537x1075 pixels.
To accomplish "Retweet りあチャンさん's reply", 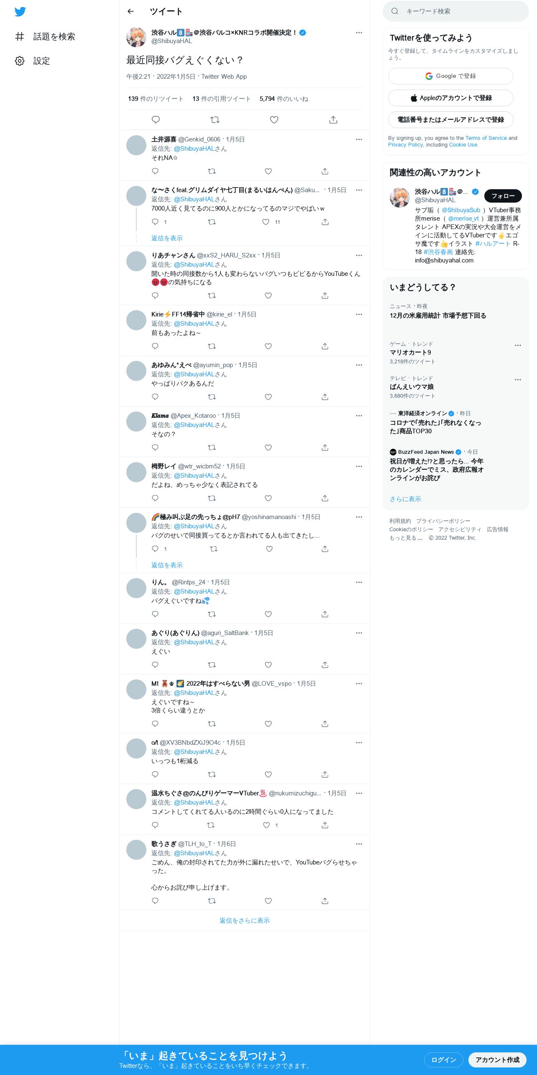I will 212,296.
